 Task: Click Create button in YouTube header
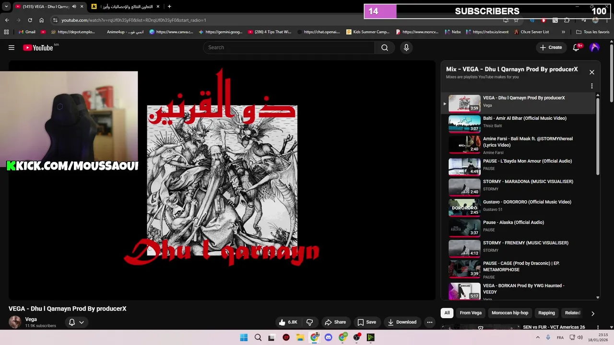click(x=551, y=47)
